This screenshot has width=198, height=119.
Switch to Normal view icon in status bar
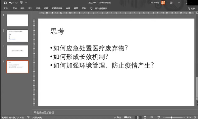138,117
